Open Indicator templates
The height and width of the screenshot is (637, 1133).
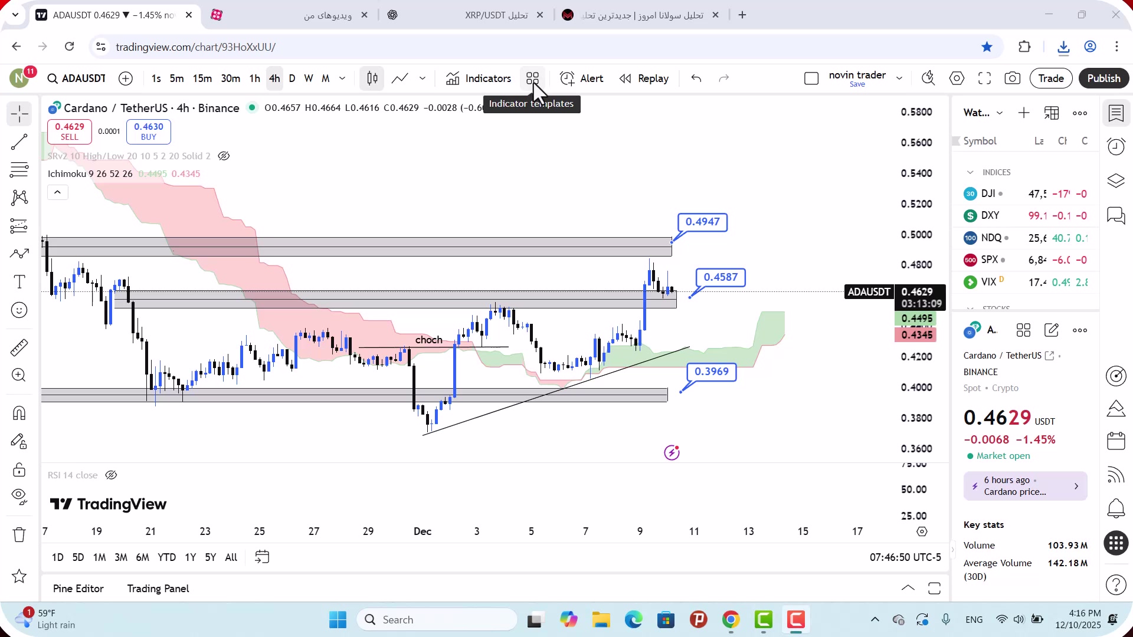(x=533, y=78)
